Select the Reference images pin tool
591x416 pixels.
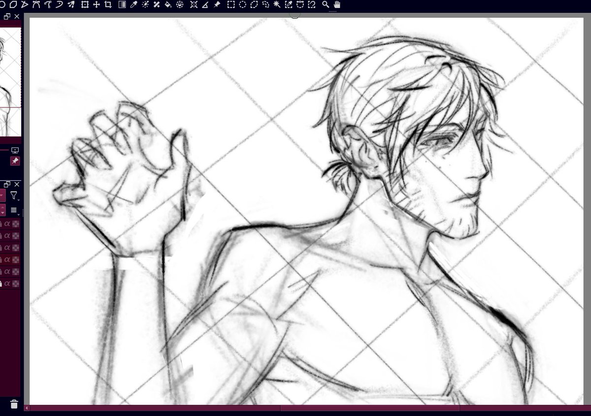pyautogui.click(x=217, y=4)
